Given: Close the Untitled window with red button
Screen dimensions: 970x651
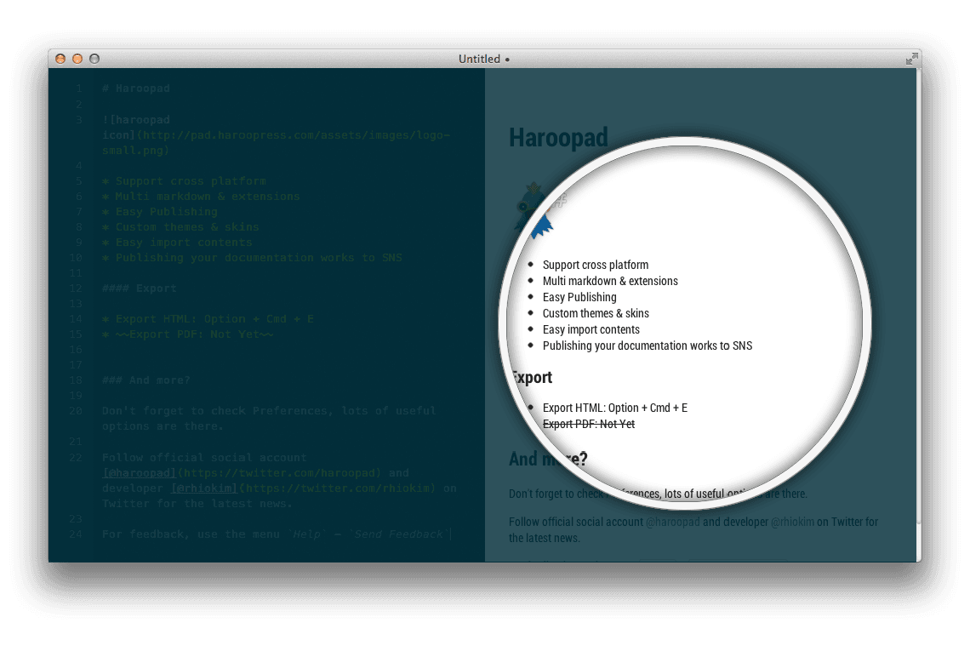Looking at the screenshot, I should 60,59.
